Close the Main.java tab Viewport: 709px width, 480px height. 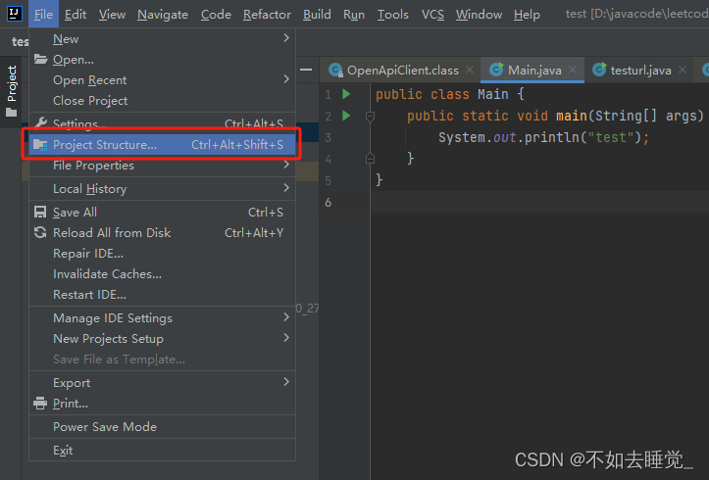[573, 70]
